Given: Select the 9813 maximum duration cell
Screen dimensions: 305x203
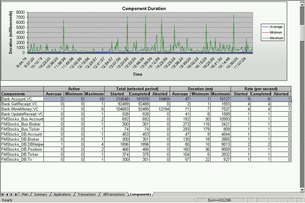Looking at the screenshot, I should pyautogui.click(x=221, y=144).
